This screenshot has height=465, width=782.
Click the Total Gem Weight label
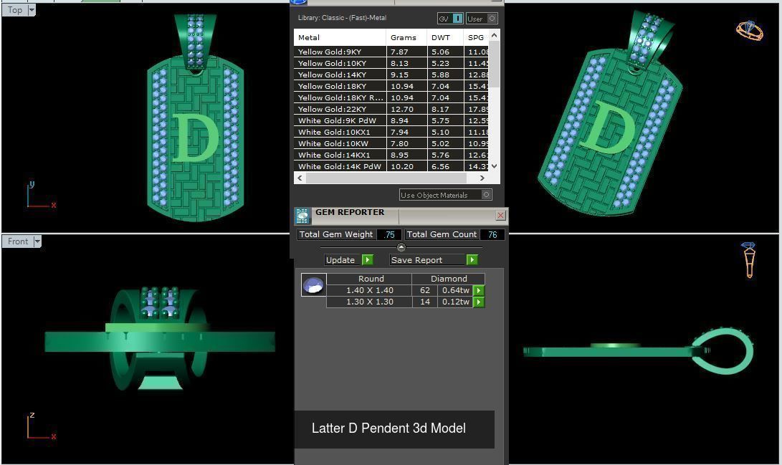[337, 234]
